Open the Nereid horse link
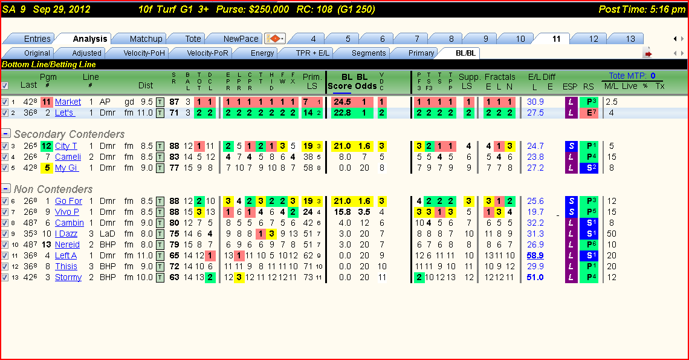The width and height of the screenshot is (689, 360). click(67, 244)
